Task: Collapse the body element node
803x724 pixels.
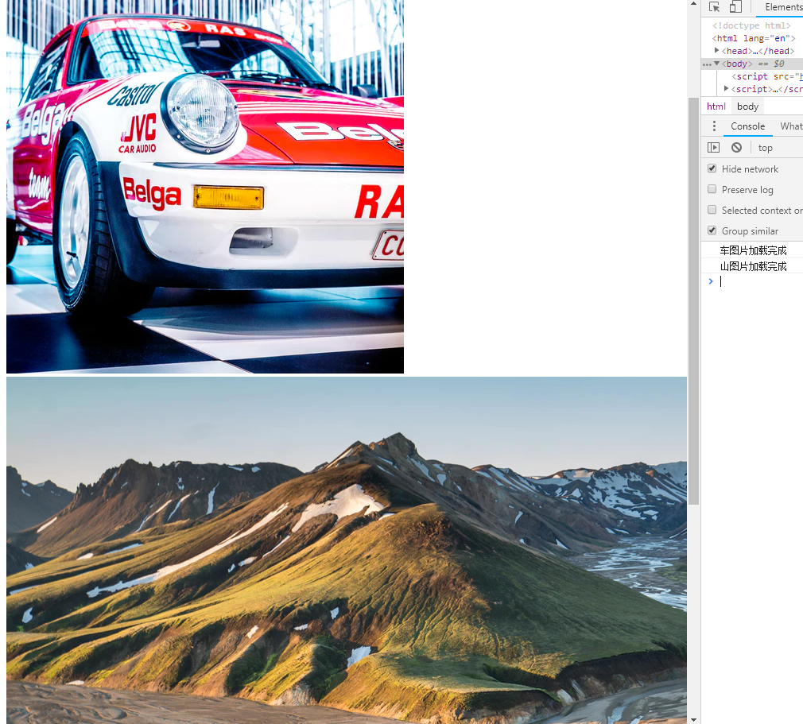Action: [x=717, y=64]
